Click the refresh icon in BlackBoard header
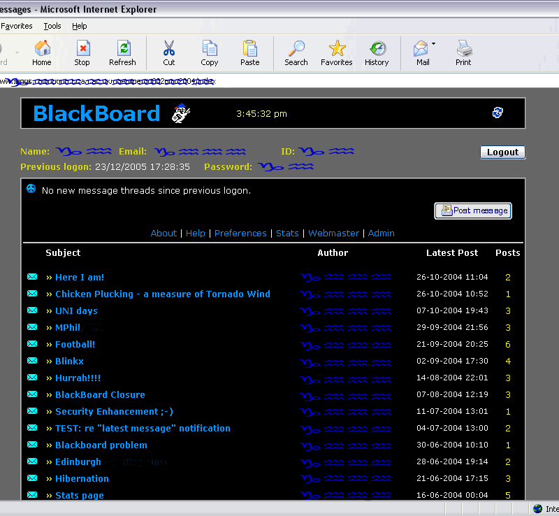559x516 pixels. 498,113
